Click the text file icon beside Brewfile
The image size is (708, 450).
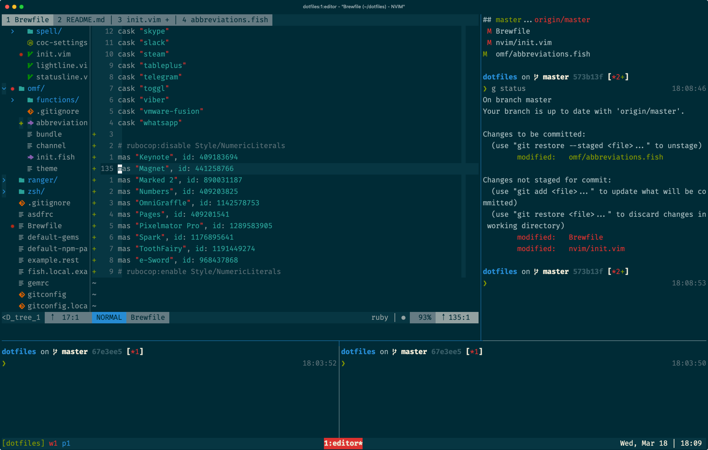21,226
